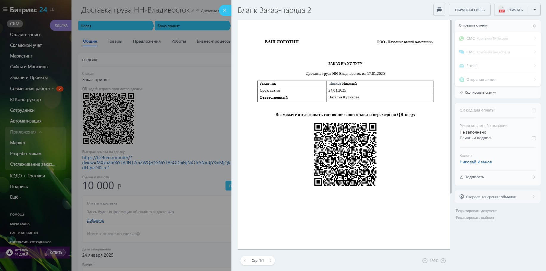Click the deal QR code image
Viewport: 546px width, 271px height.
(x=108, y=119)
